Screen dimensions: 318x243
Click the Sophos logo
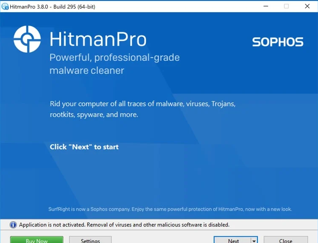pos(278,42)
